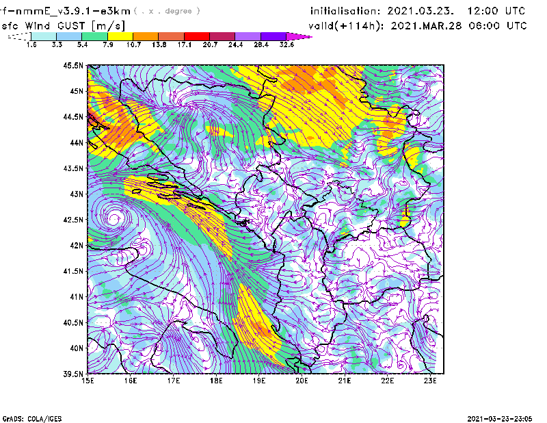Screen dimensions: 547x423
Task: Click the '45.5N' latitude label
Action: 73,65
